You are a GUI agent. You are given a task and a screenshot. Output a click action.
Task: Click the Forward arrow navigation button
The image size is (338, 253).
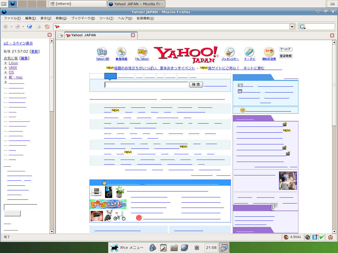pyautogui.click(x=18, y=27)
